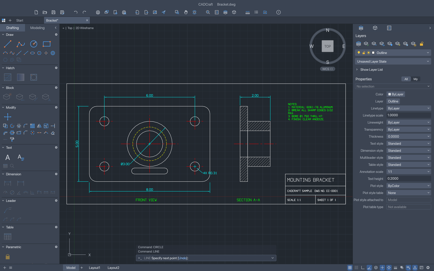
Task: Switch to the Layout2 tab
Action: [x=113, y=268]
